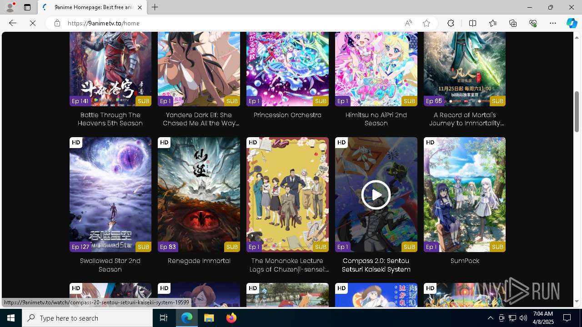Click HD badge on Renegade Immortal poster
Viewport: 582px width, 327px height.
pos(164,142)
